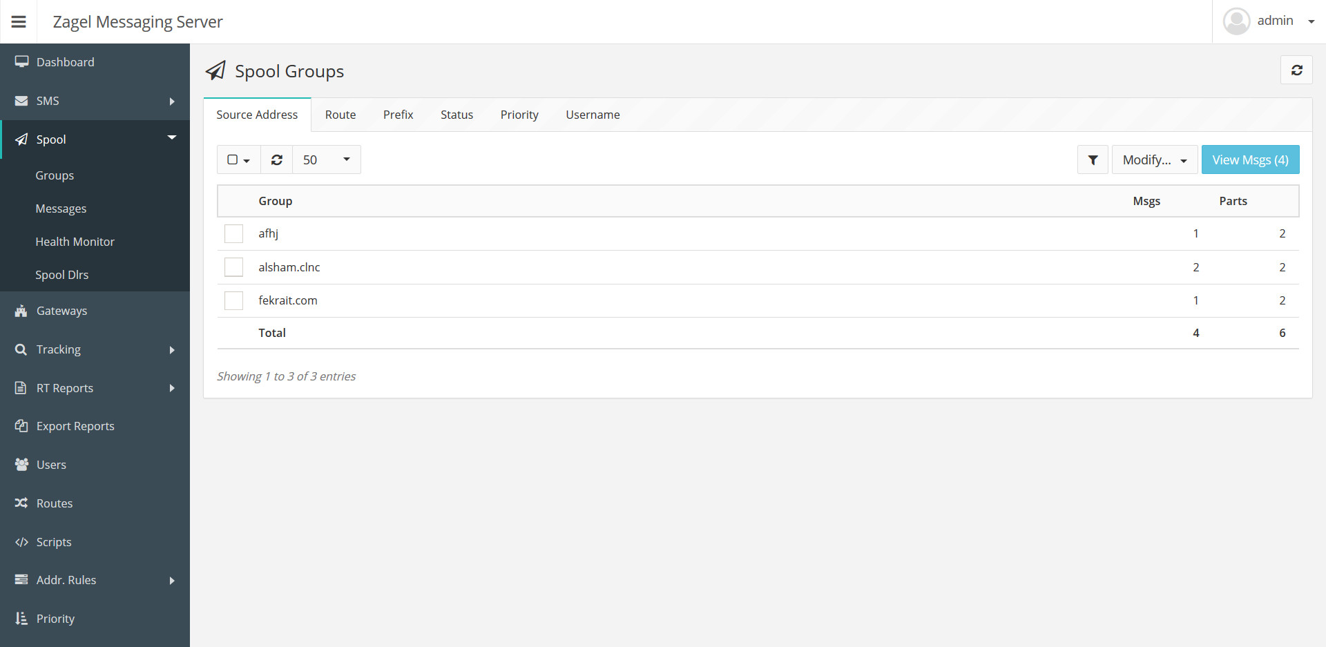The width and height of the screenshot is (1326, 647).
Task: Click the Total row label
Action: tap(272, 333)
